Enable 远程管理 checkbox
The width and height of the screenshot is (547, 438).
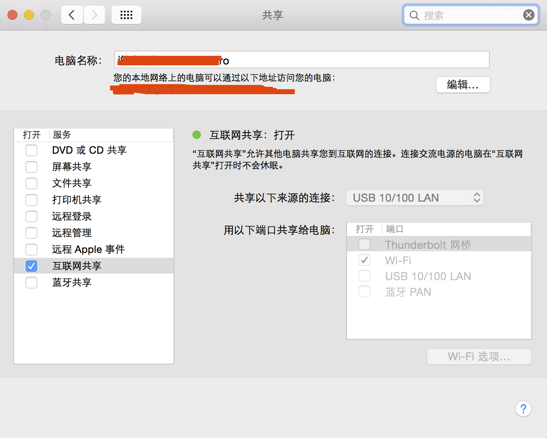(31, 233)
